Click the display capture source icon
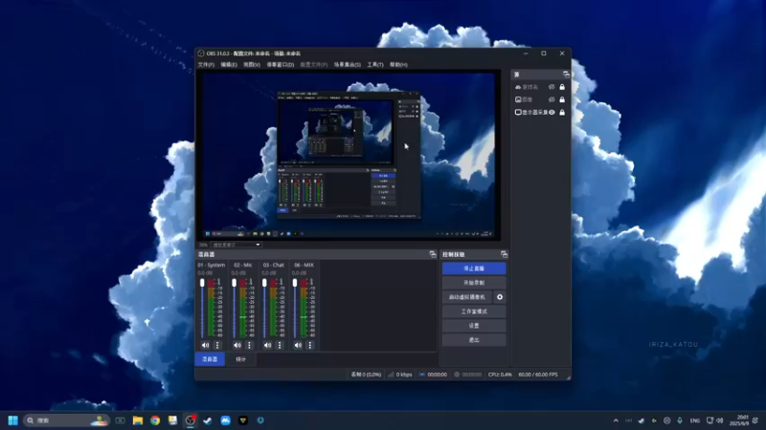The height and width of the screenshot is (430, 766). (x=518, y=112)
